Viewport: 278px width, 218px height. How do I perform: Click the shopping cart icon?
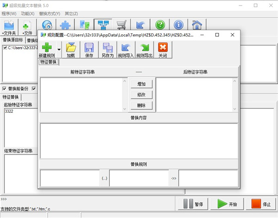click(x=122, y=25)
